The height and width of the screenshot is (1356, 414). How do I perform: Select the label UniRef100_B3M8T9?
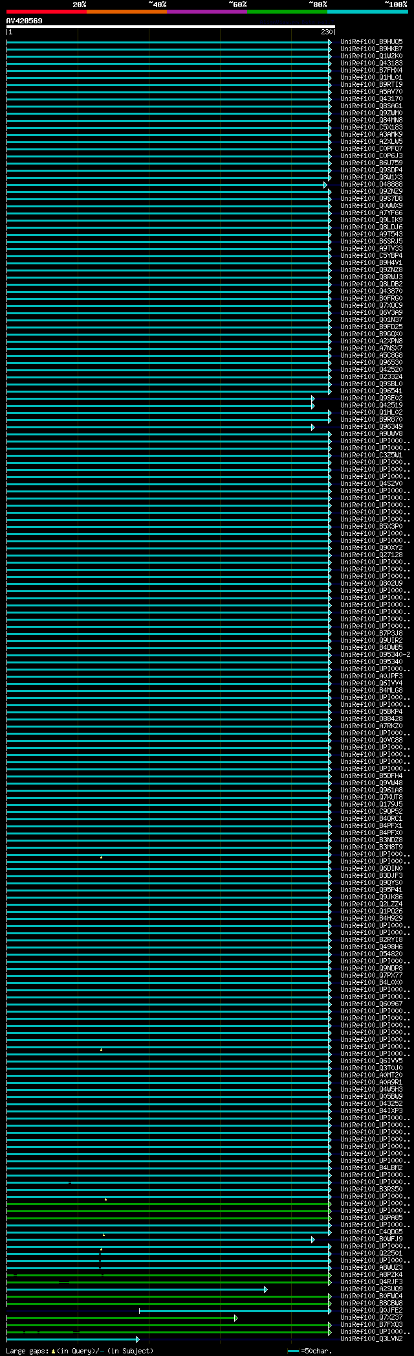coord(371,847)
